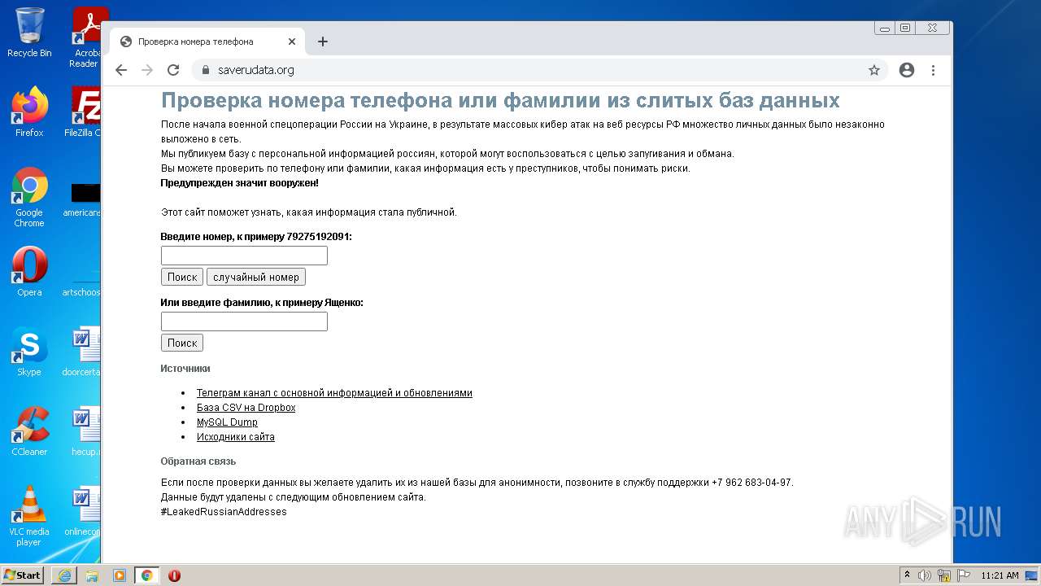Click the Предупрежден значит вооружен! text

point(240,183)
